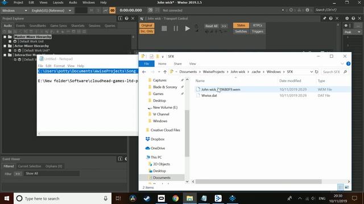This screenshot has width=364, height=204.
Task: Open the Project menu in Wwise
Action: pyautogui.click(x=18, y=2)
